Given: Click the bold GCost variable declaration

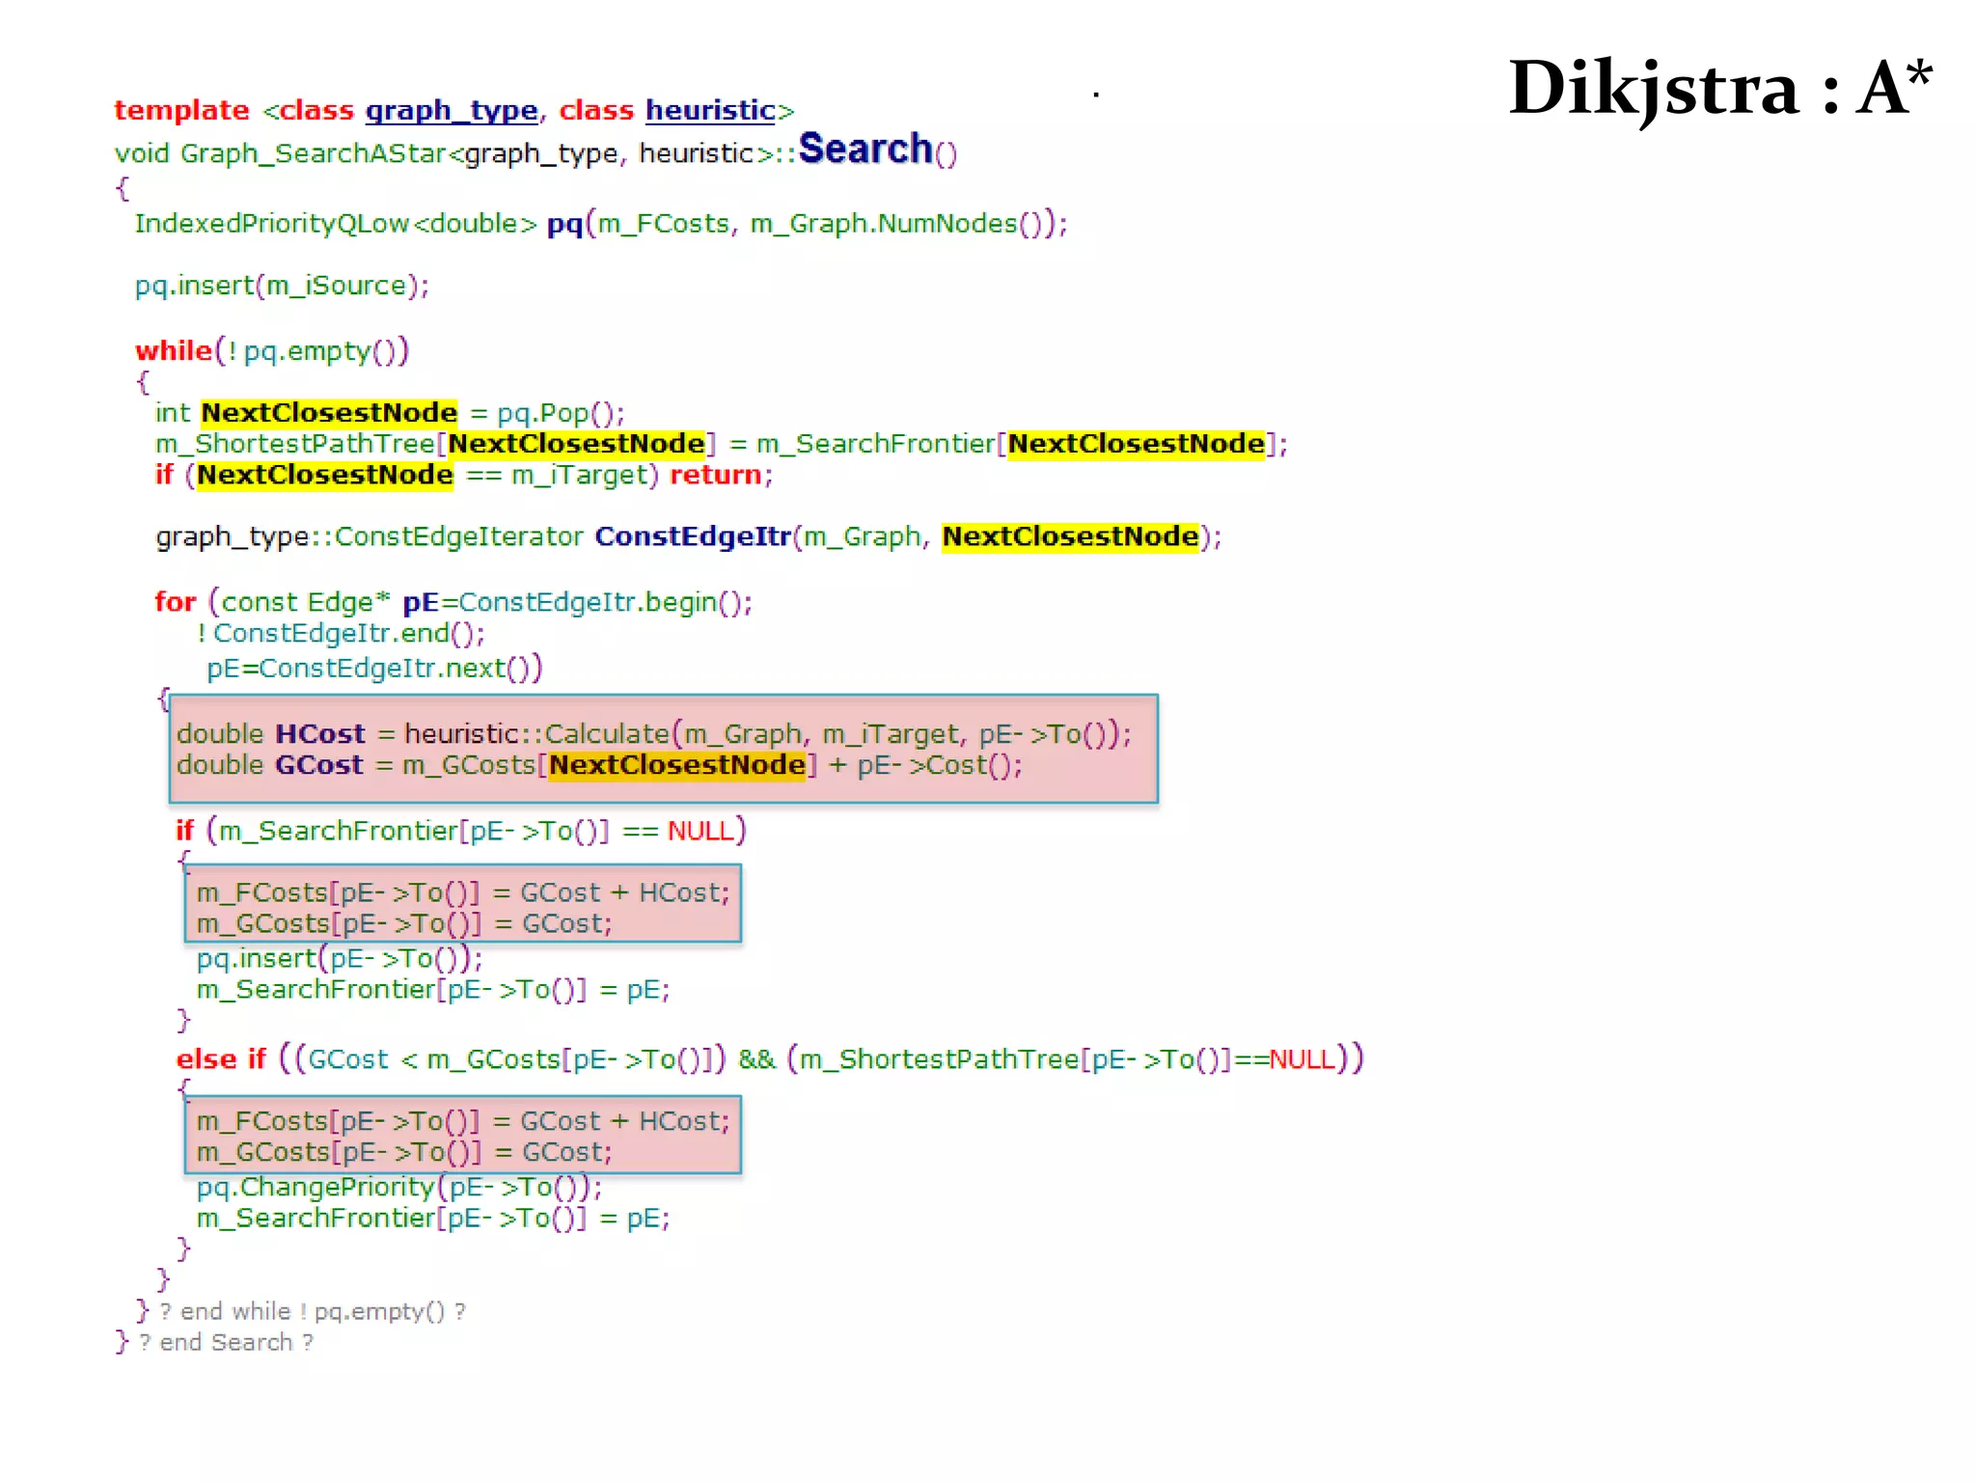Looking at the screenshot, I should [x=318, y=765].
